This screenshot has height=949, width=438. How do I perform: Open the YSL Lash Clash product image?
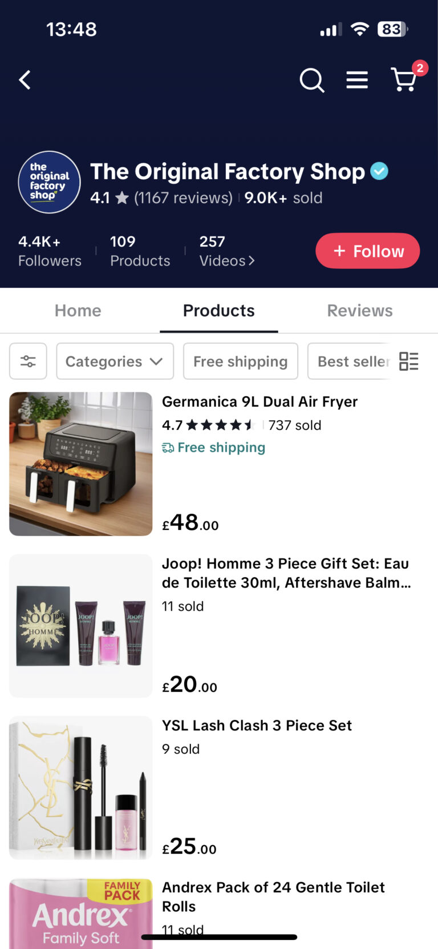[x=81, y=788]
